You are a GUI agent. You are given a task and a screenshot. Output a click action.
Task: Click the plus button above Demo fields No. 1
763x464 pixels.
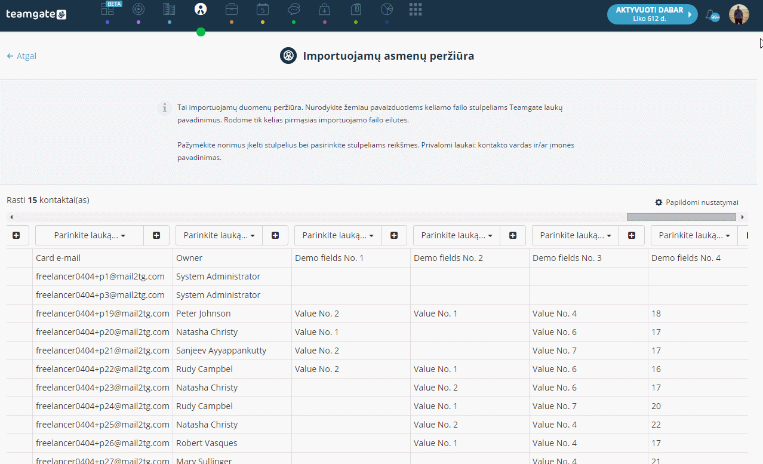394,235
